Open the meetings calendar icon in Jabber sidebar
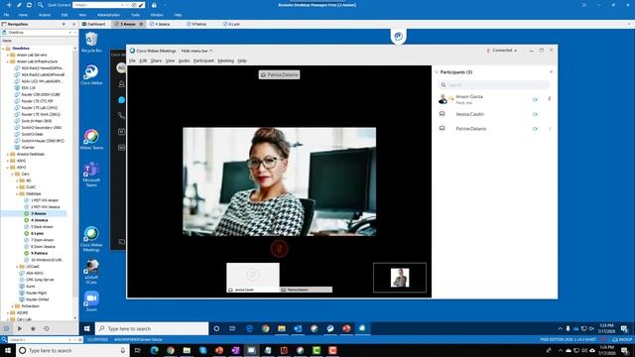Image resolution: width=635 pixels, height=357 pixels. point(121,132)
